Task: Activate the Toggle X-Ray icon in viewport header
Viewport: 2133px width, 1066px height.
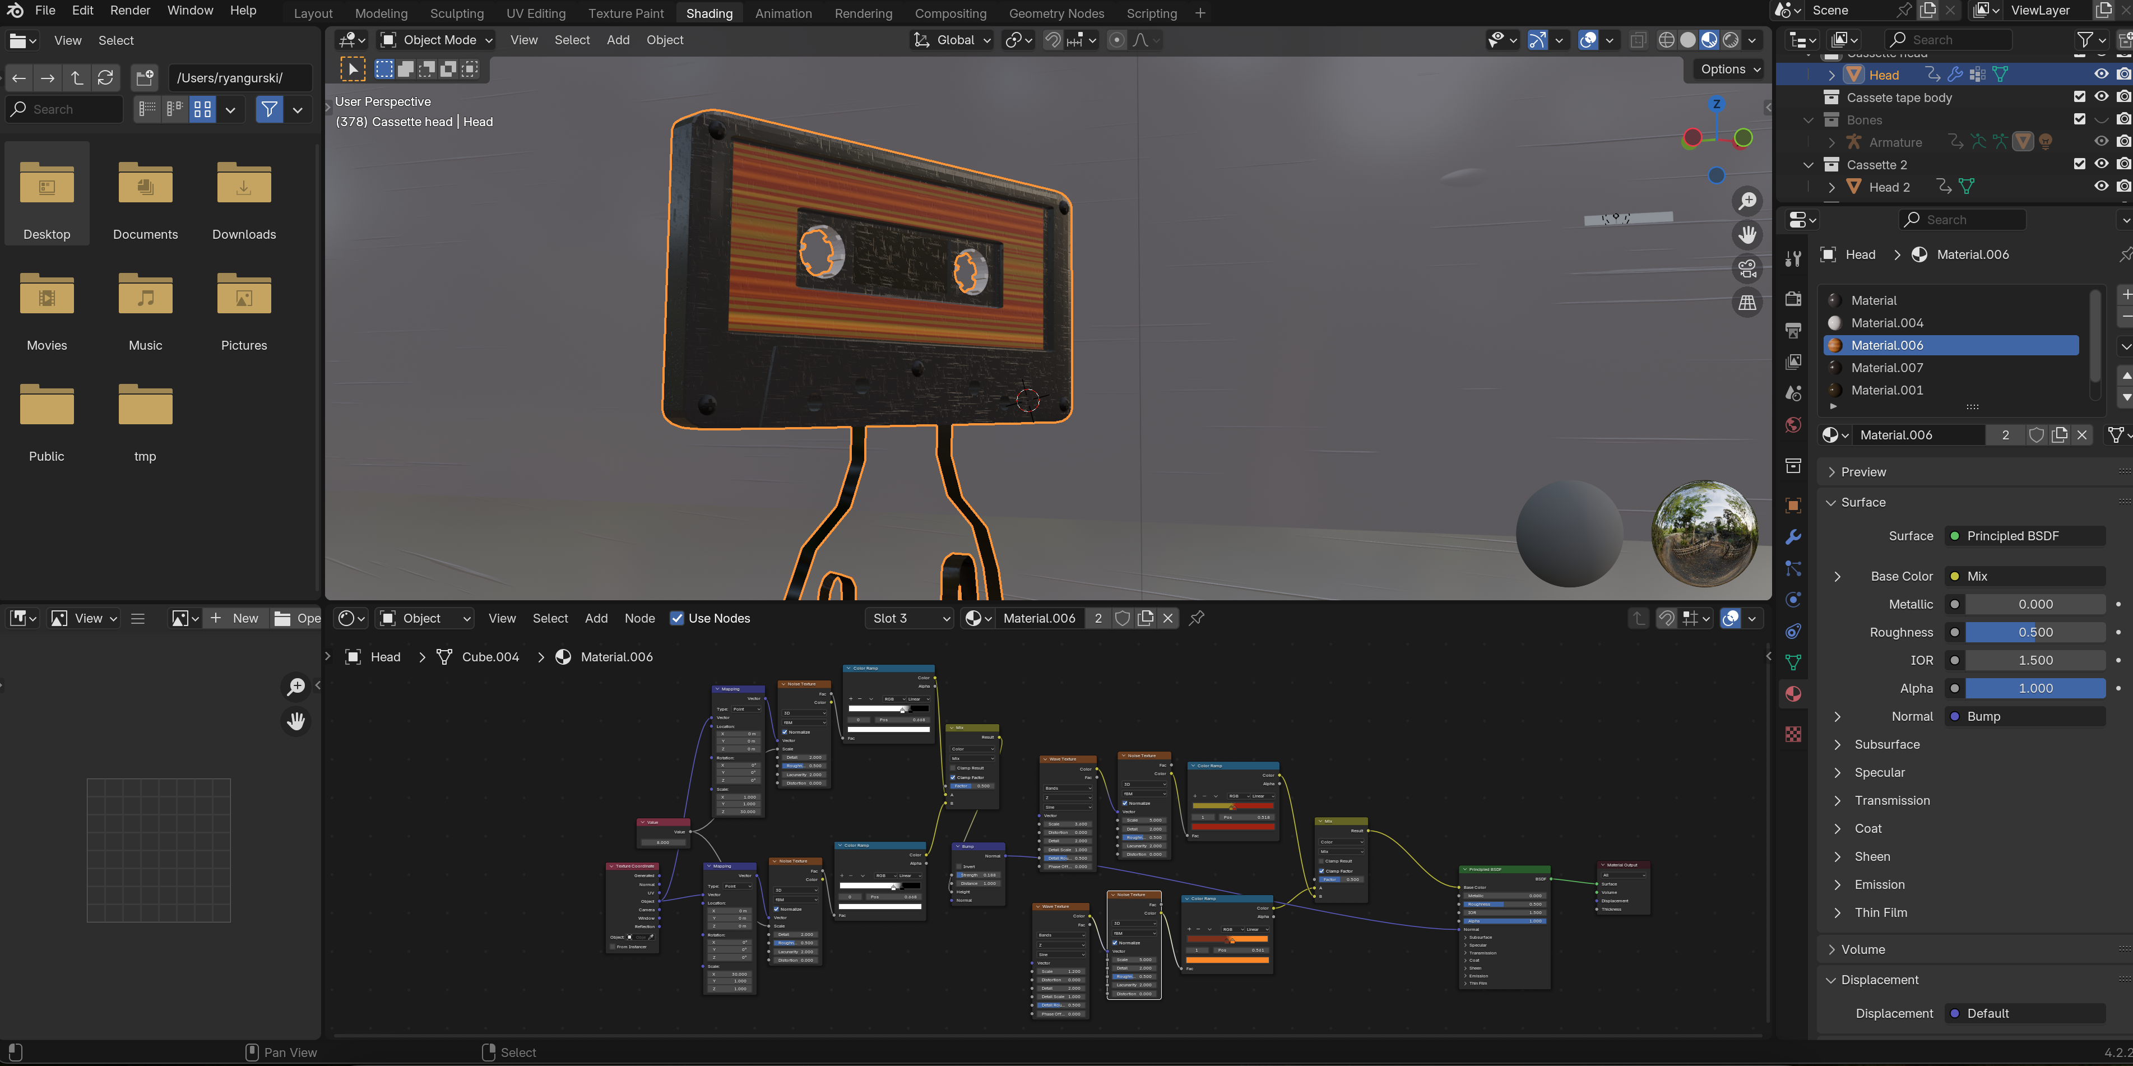Action: [1638, 40]
